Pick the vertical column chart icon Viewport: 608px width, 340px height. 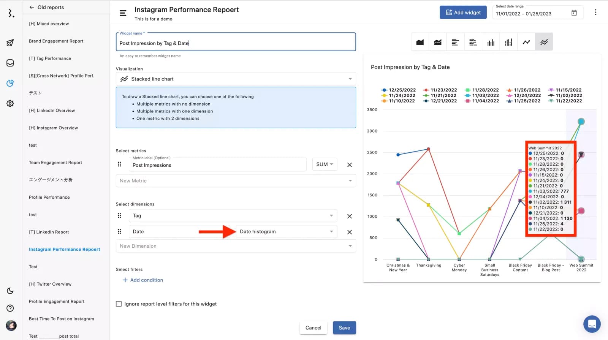[x=491, y=42]
